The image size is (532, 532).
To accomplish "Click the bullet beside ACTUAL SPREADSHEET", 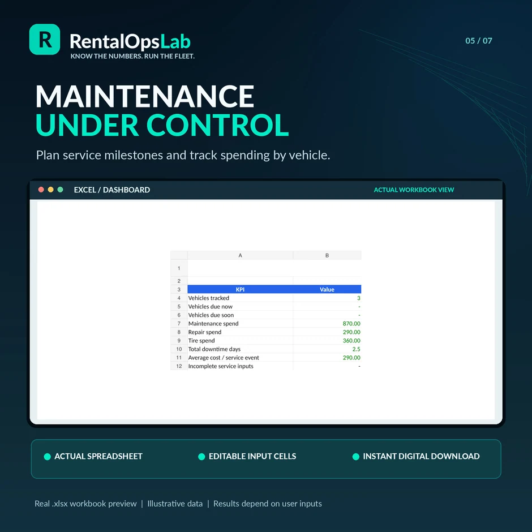I will 48,457.
